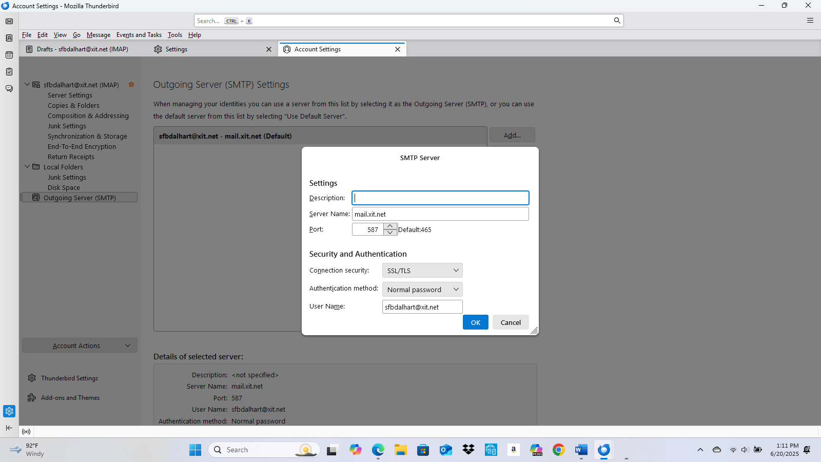Open Amazon app from taskbar
Screen dimensions: 821x462
[x=514, y=450]
